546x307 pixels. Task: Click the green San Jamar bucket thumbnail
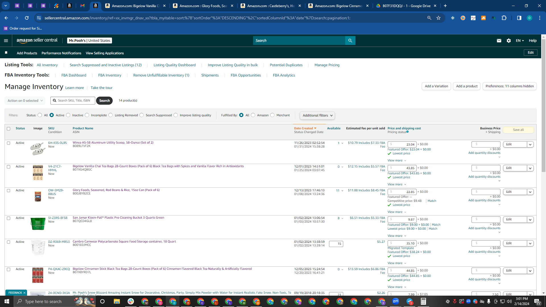point(38,224)
